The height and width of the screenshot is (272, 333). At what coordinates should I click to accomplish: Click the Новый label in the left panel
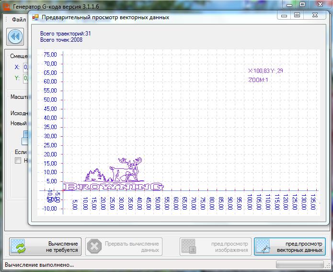coord(19,123)
